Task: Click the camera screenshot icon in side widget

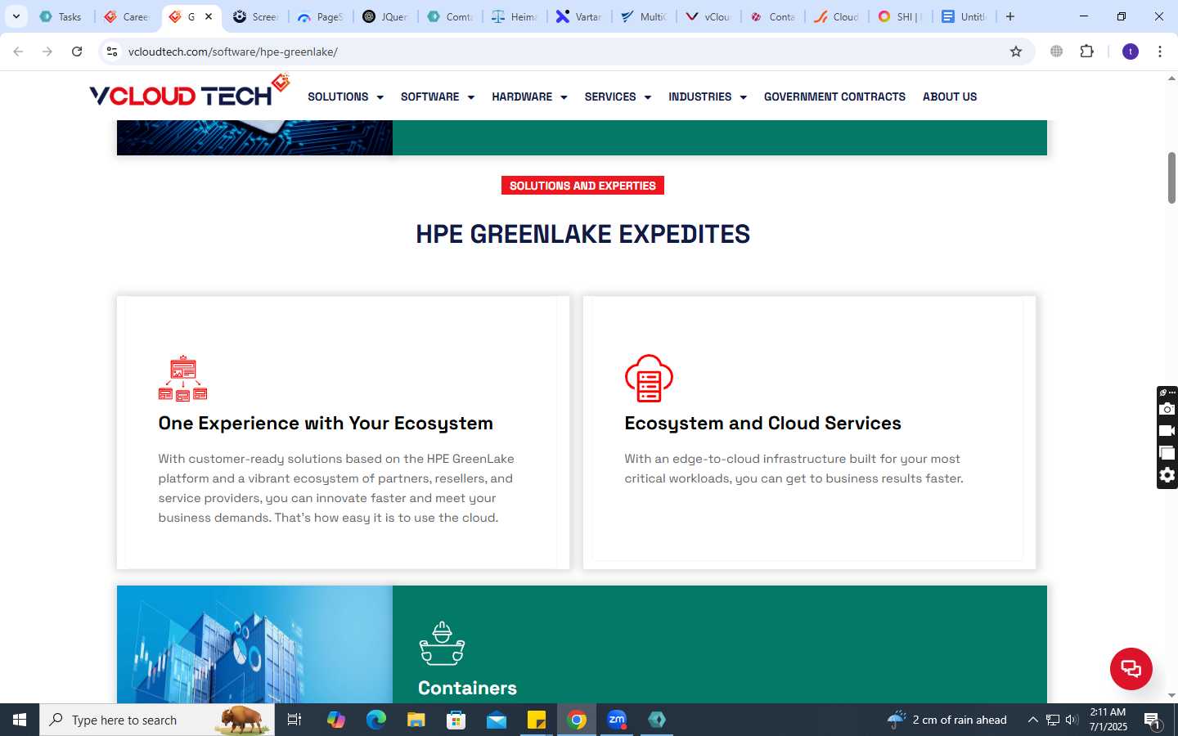Action: (1167, 409)
